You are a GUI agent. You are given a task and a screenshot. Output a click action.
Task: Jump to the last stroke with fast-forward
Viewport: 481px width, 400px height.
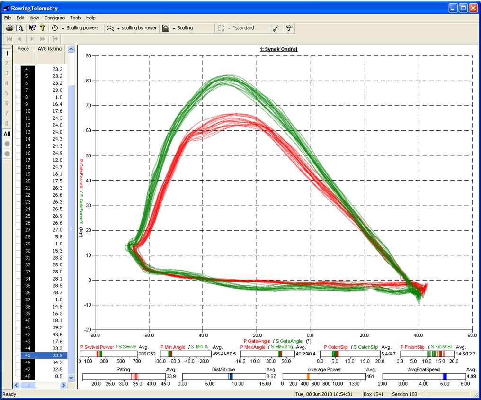pos(43,39)
